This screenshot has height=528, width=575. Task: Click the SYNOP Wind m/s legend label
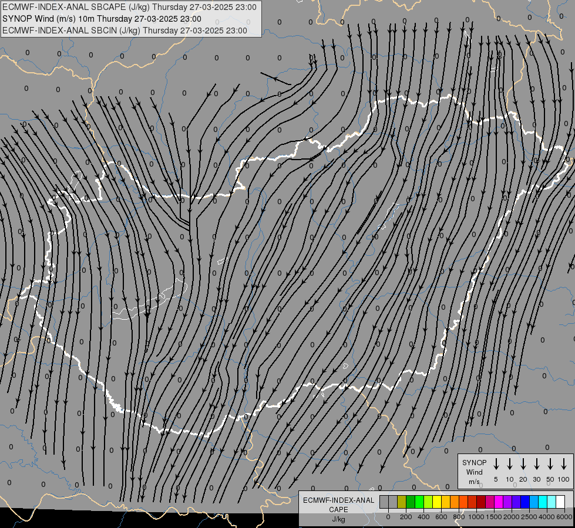[x=474, y=472]
